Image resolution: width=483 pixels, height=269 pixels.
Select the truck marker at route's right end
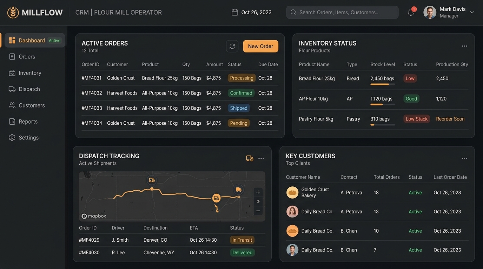[239, 189]
